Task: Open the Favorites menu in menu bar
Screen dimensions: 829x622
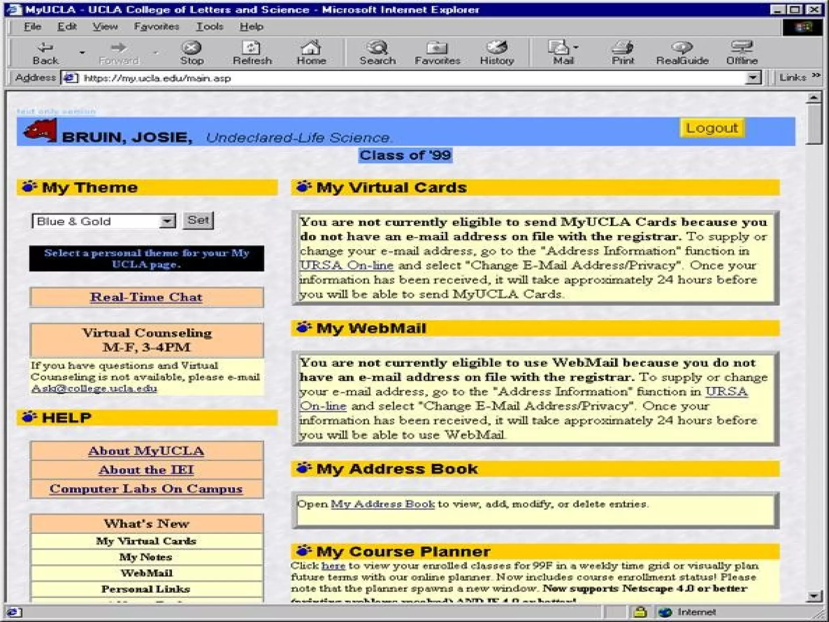Action: pyautogui.click(x=156, y=27)
